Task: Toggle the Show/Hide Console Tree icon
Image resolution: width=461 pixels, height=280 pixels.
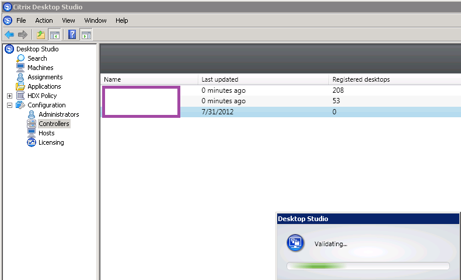Action: pos(54,34)
